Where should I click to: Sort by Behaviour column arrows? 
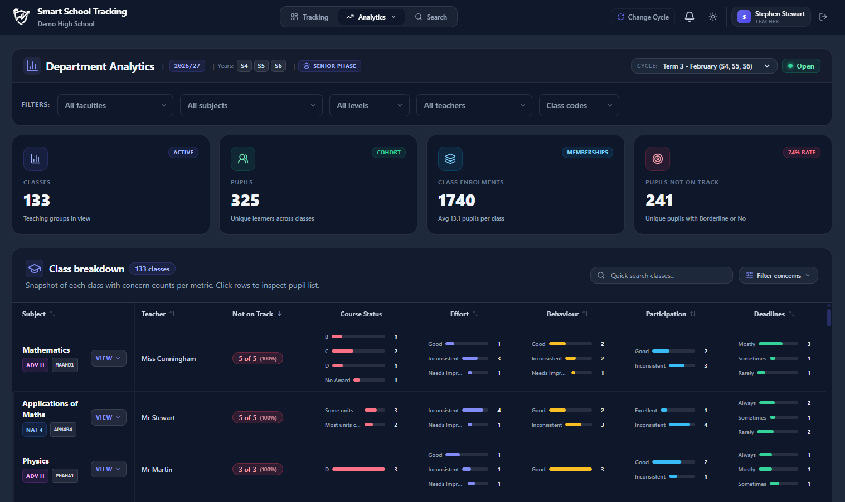point(585,314)
